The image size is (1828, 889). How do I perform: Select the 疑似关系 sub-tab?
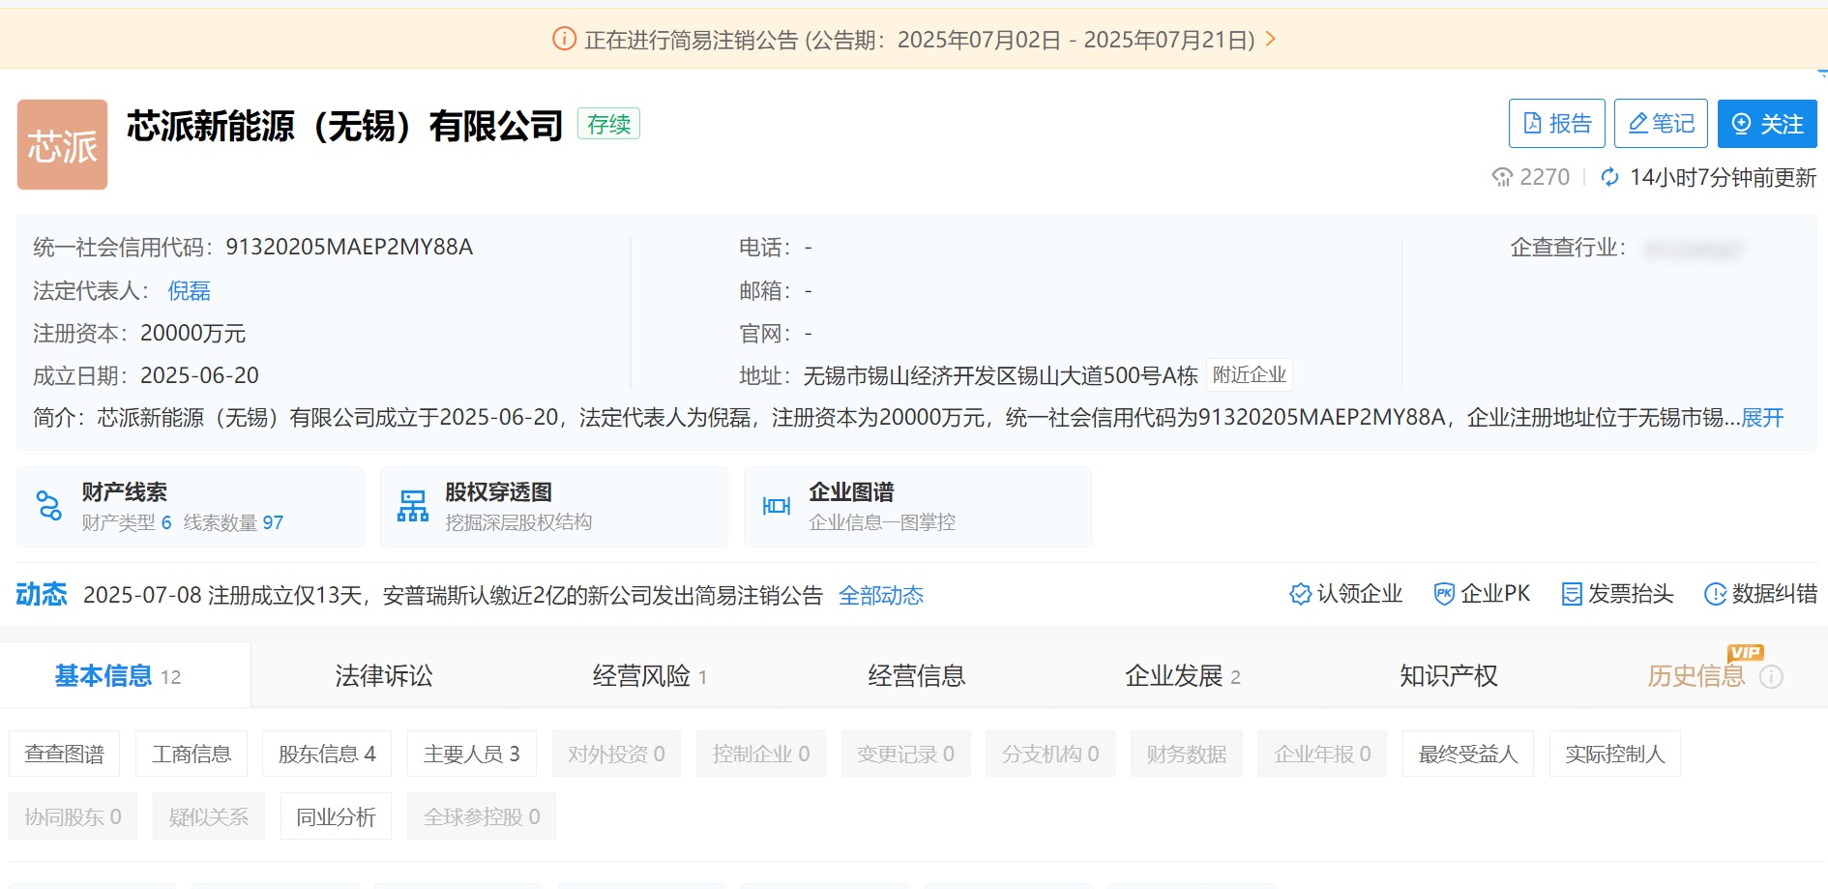pos(209,816)
